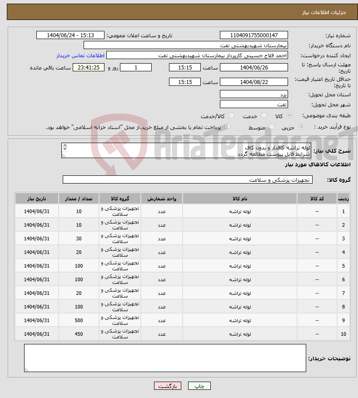The image size is (358, 398).
Task: Click date 1404/06/31 in row 7
Action: click(x=37, y=293)
